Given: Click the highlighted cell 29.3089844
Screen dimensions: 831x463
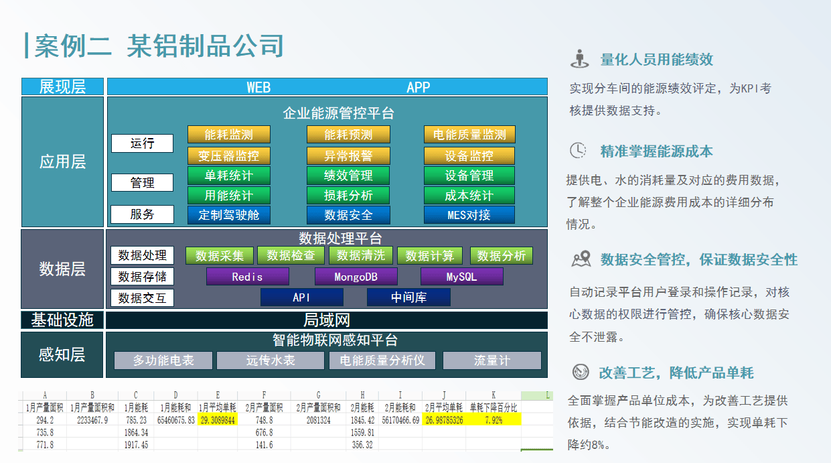Looking at the screenshot, I should coord(218,420).
